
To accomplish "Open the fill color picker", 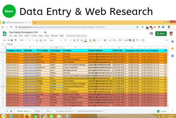I will 90,41.
